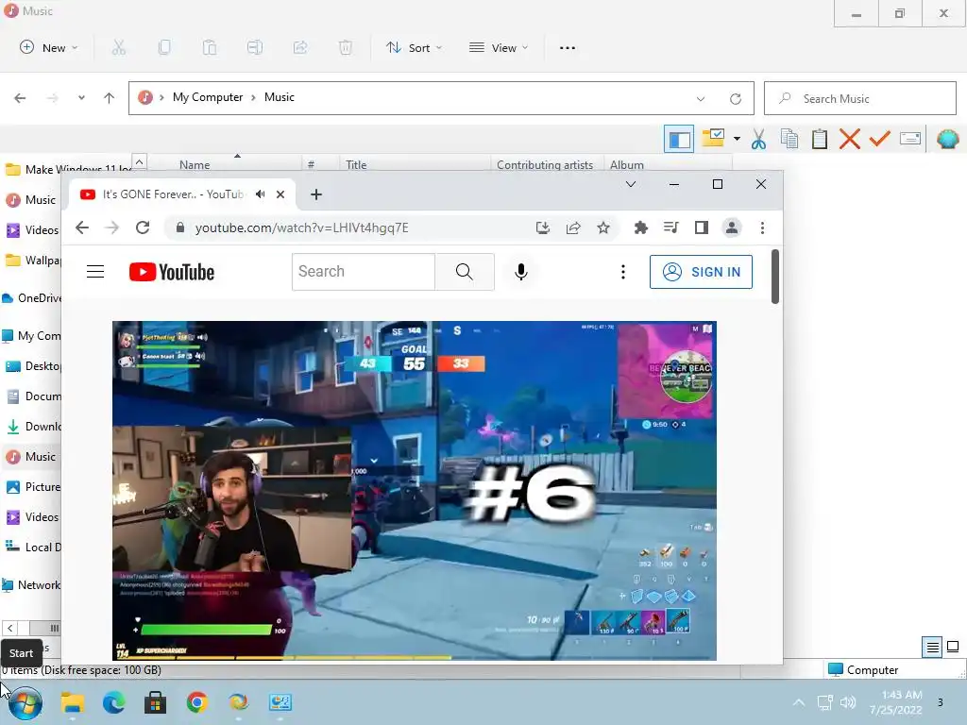Click the shell globe icon in classic toolbar
The width and height of the screenshot is (967, 725).
tap(947, 140)
